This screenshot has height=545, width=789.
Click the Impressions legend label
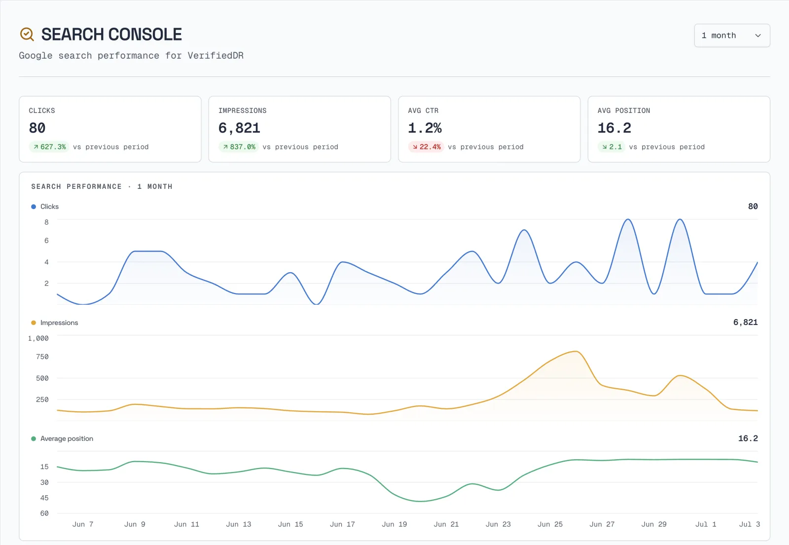coord(59,323)
